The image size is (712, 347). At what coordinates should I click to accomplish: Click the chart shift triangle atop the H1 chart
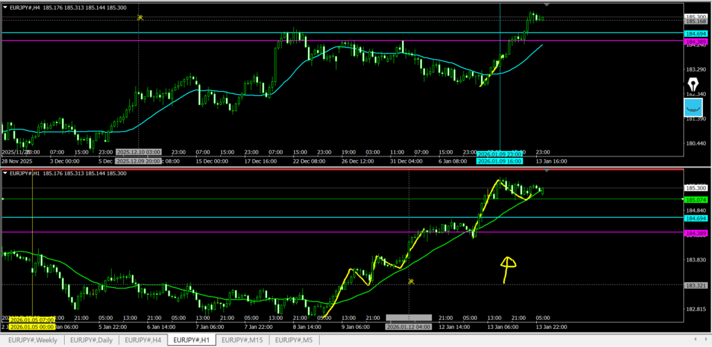click(547, 170)
